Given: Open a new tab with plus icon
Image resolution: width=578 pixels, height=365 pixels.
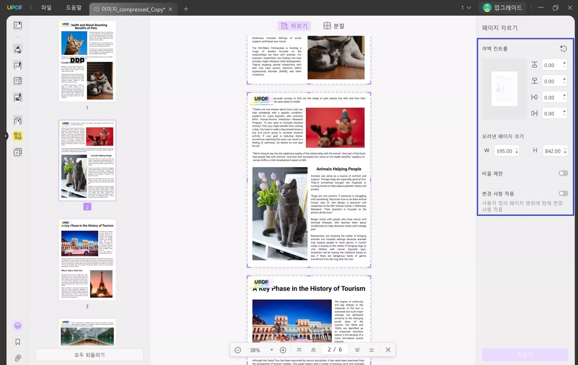Looking at the screenshot, I should (x=186, y=9).
